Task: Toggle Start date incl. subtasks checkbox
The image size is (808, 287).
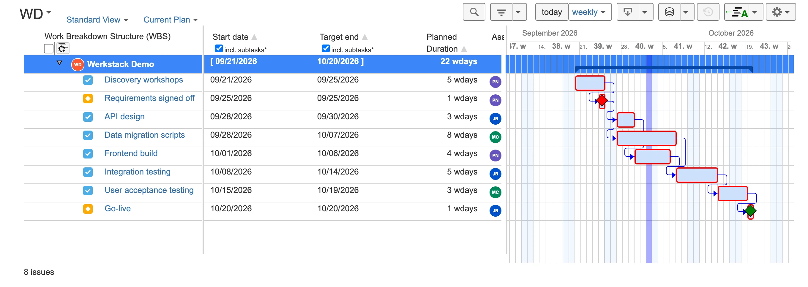Action: pos(219,49)
